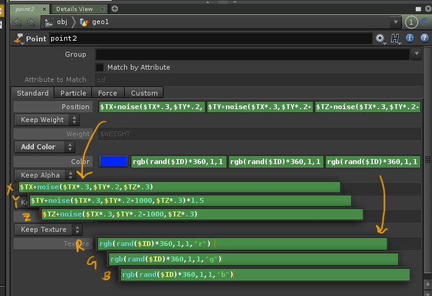432x296 pixels.
Task: Click the geo1 path breadcrumb
Action: 101,22
